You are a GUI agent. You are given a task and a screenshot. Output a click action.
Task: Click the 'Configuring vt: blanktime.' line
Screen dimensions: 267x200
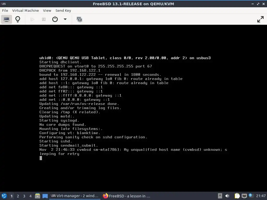70,133
